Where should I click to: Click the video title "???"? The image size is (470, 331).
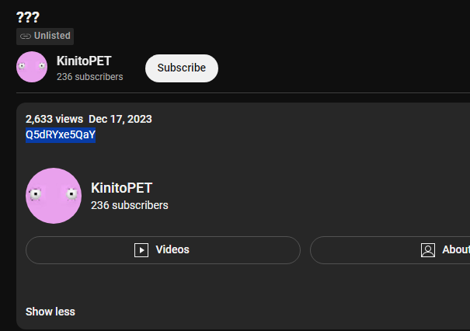(27, 16)
